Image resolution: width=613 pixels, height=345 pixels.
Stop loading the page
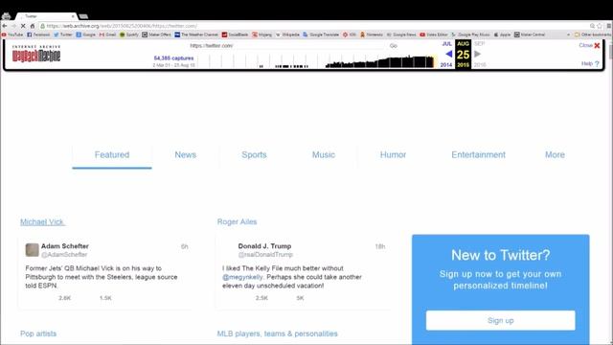pos(23,26)
